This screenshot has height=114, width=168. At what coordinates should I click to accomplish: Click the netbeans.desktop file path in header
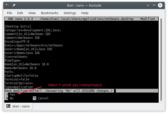pyautogui.click(x=87, y=19)
